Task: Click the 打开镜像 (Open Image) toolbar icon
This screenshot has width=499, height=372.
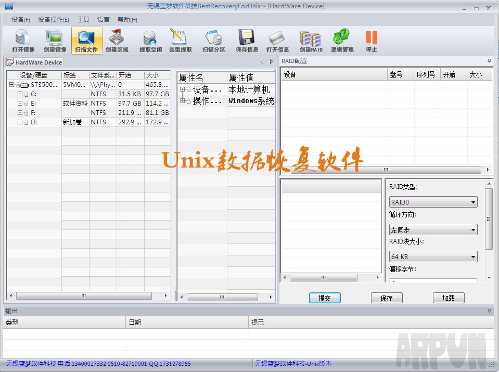Action: 23,41
